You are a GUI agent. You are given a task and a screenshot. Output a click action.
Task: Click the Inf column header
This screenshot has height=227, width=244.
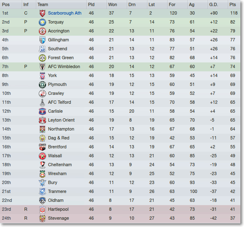pyautogui.click(x=29, y=4)
